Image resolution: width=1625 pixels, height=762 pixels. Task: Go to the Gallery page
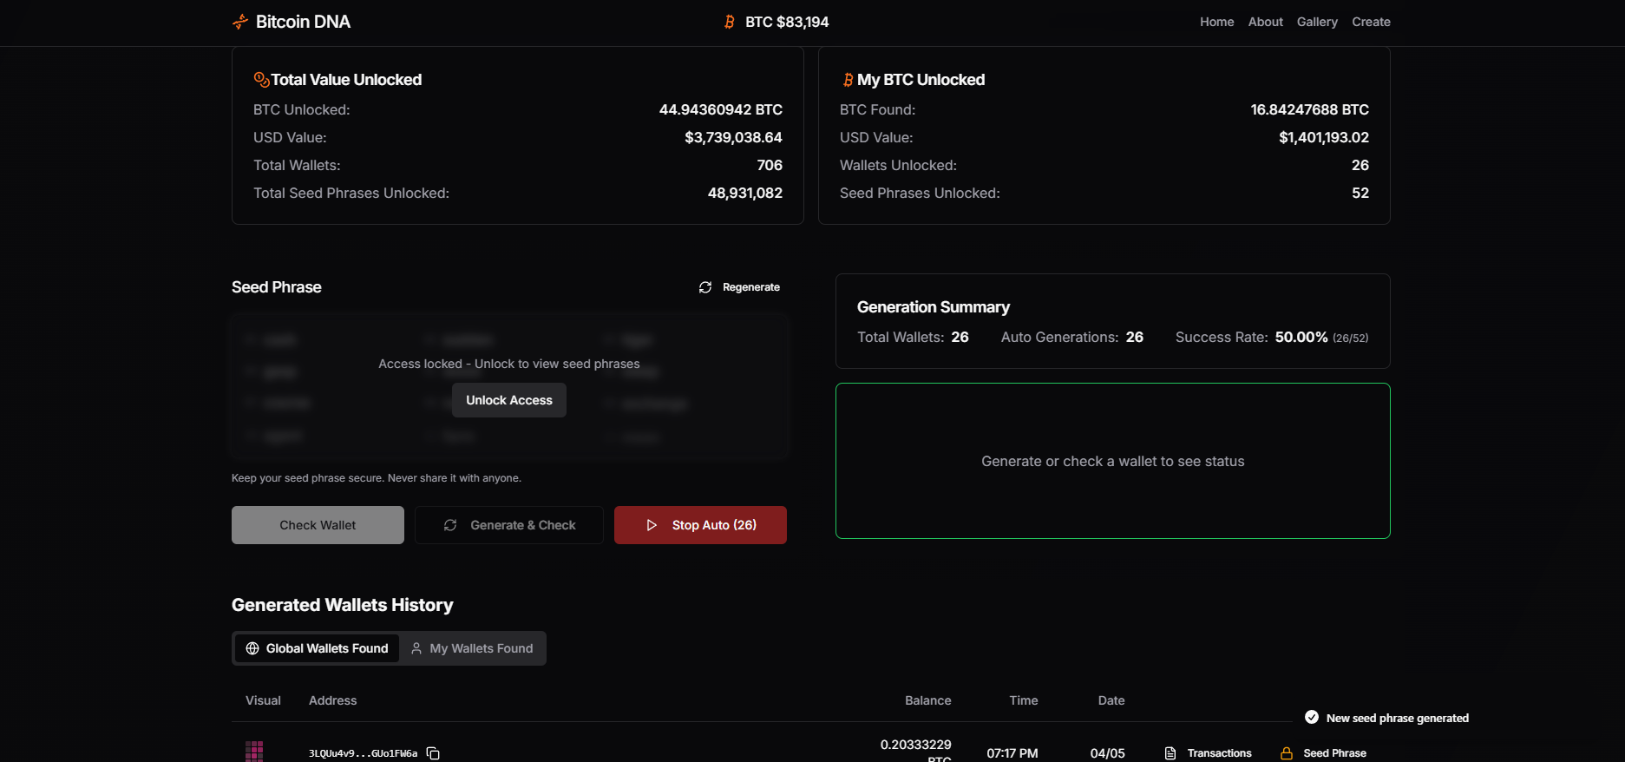[1317, 22]
